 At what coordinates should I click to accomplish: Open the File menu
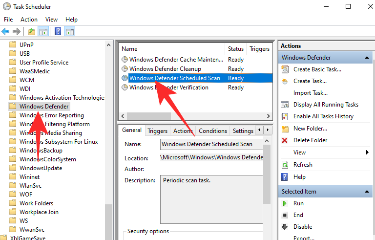tap(8, 20)
